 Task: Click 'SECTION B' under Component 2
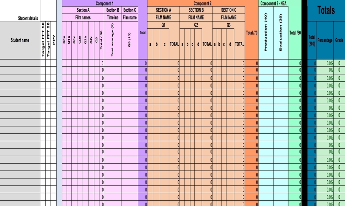click(x=196, y=10)
